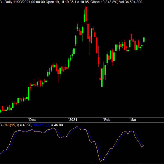This screenshot has width=164, height=164.
Task: Click the Dec label on the time axis
Action: tap(33, 120)
